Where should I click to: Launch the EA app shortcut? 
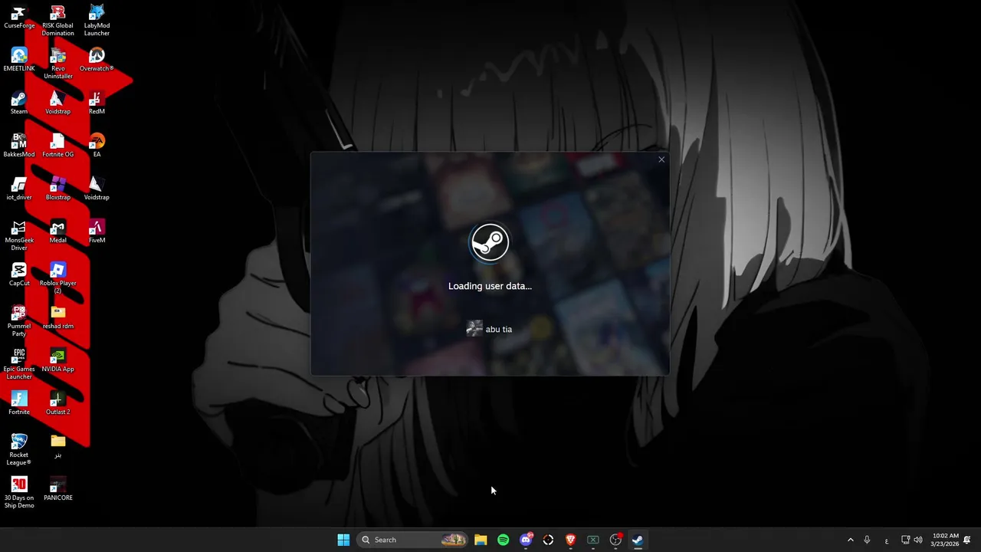[97, 146]
